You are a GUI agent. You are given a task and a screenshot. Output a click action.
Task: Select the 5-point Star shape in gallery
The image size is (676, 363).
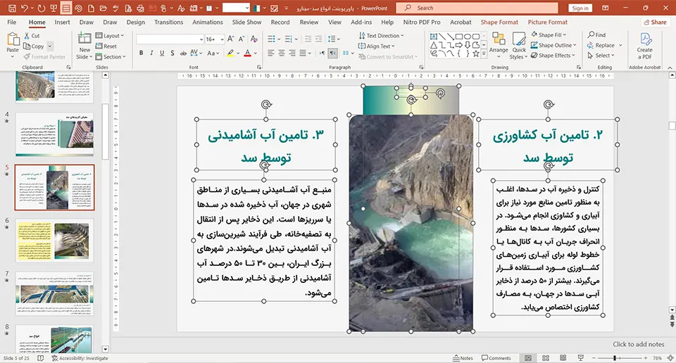point(475,53)
